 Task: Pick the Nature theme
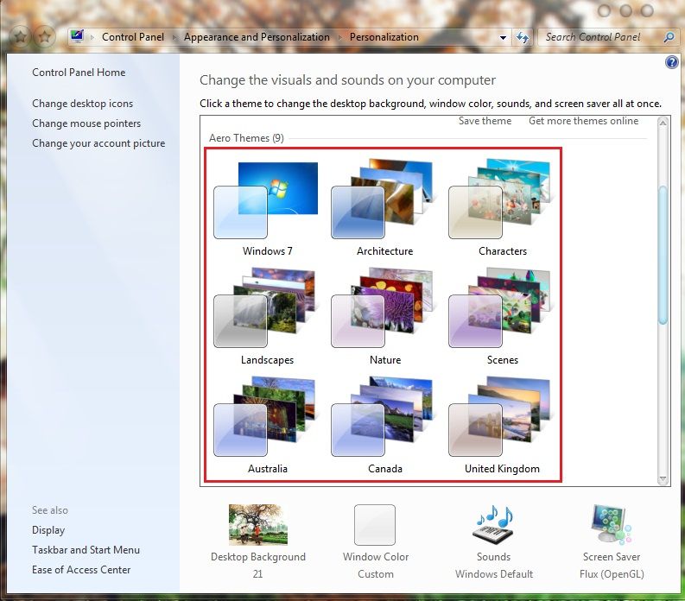coord(384,317)
